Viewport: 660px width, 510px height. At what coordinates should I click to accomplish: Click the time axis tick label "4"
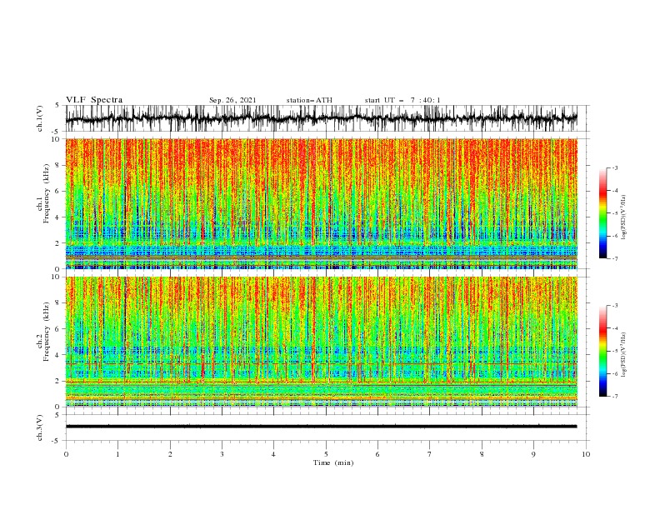(273, 454)
